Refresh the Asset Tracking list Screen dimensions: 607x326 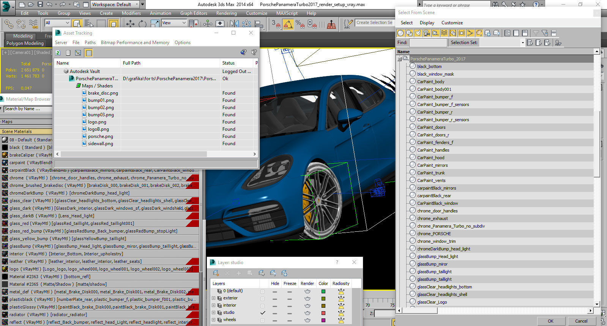tap(58, 53)
